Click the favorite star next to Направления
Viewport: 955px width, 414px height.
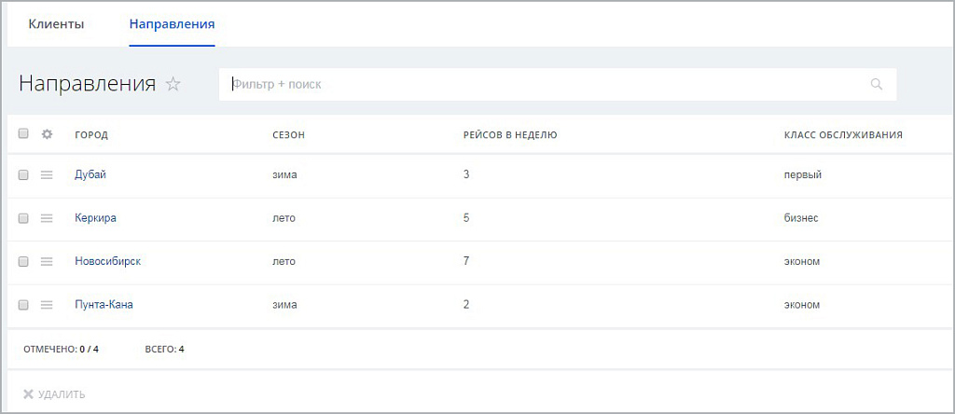(x=173, y=84)
